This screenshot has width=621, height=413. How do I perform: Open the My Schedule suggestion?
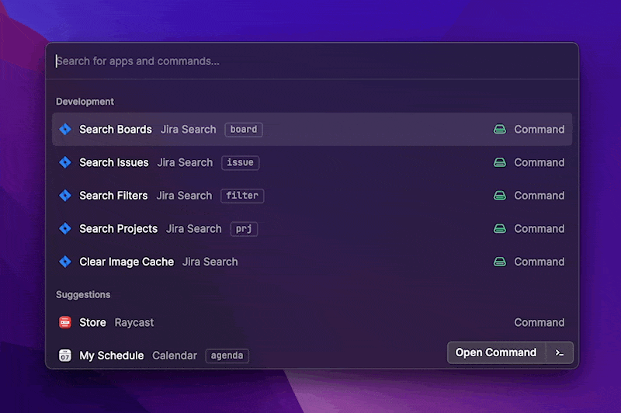249,356
